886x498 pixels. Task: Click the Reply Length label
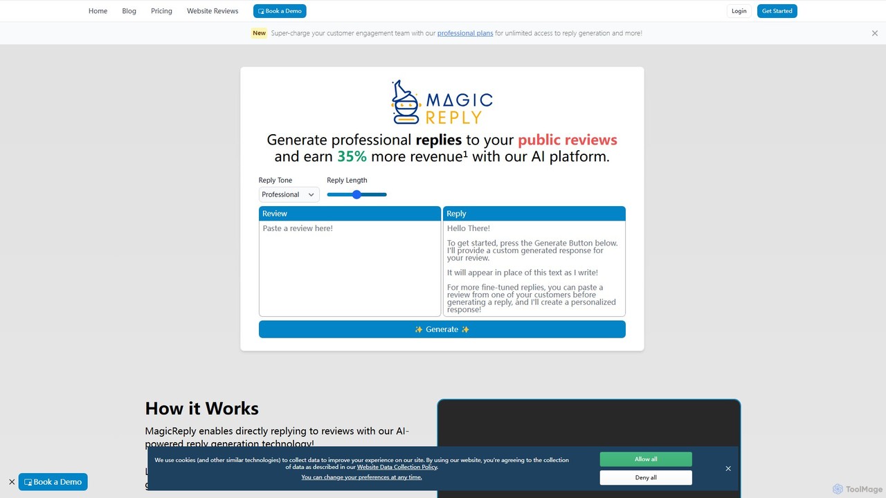pyautogui.click(x=347, y=181)
